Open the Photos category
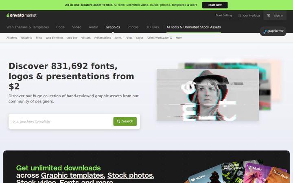Screen dimensions: 293x183 (x=133, y=27)
